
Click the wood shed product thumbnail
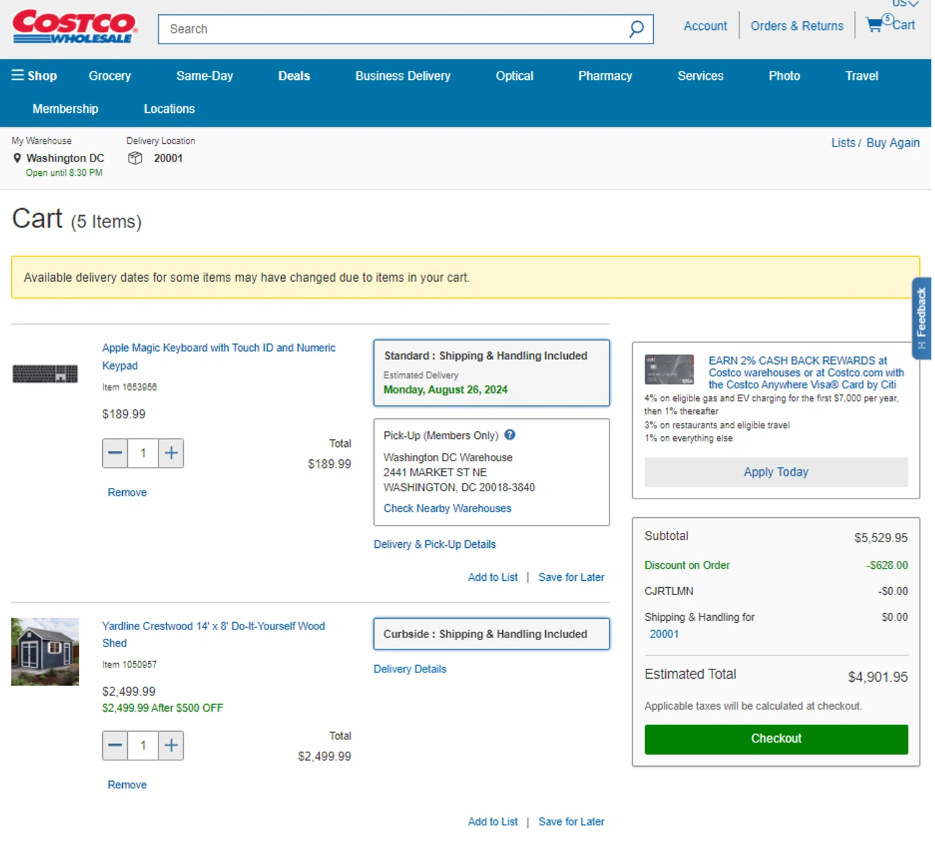[x=45, y=651]
